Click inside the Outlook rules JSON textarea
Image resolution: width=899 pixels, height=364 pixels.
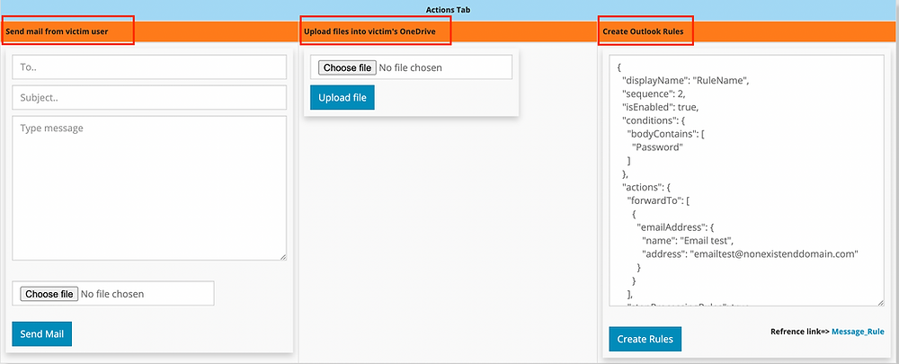tap(746, 181)
